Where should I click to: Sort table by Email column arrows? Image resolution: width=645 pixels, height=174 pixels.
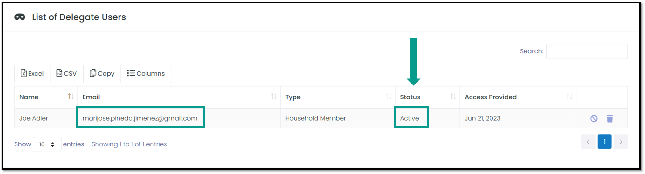[274, 96]
